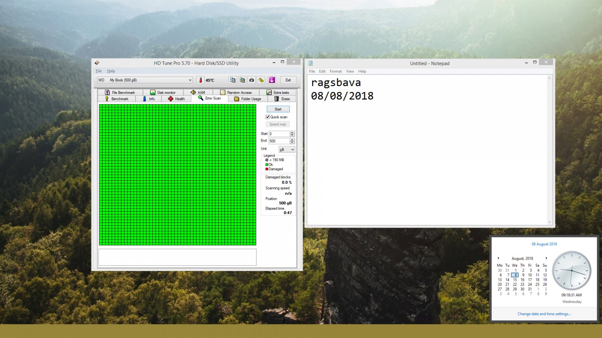Click the grey 190 MB legend swatch
Viewport: 602px width, 338px height.
267,160
